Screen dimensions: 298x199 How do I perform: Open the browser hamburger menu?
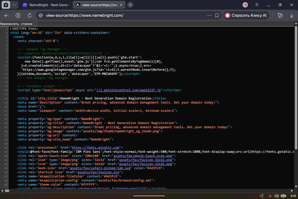[x=257, y=5]
